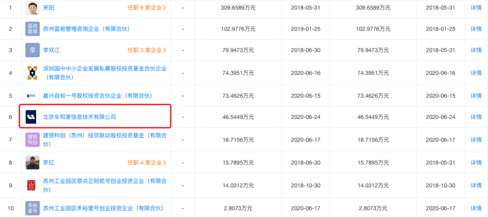View 详情 for row 10 禾裕壹号
488x217 pixels.
[x=476, y=208]
